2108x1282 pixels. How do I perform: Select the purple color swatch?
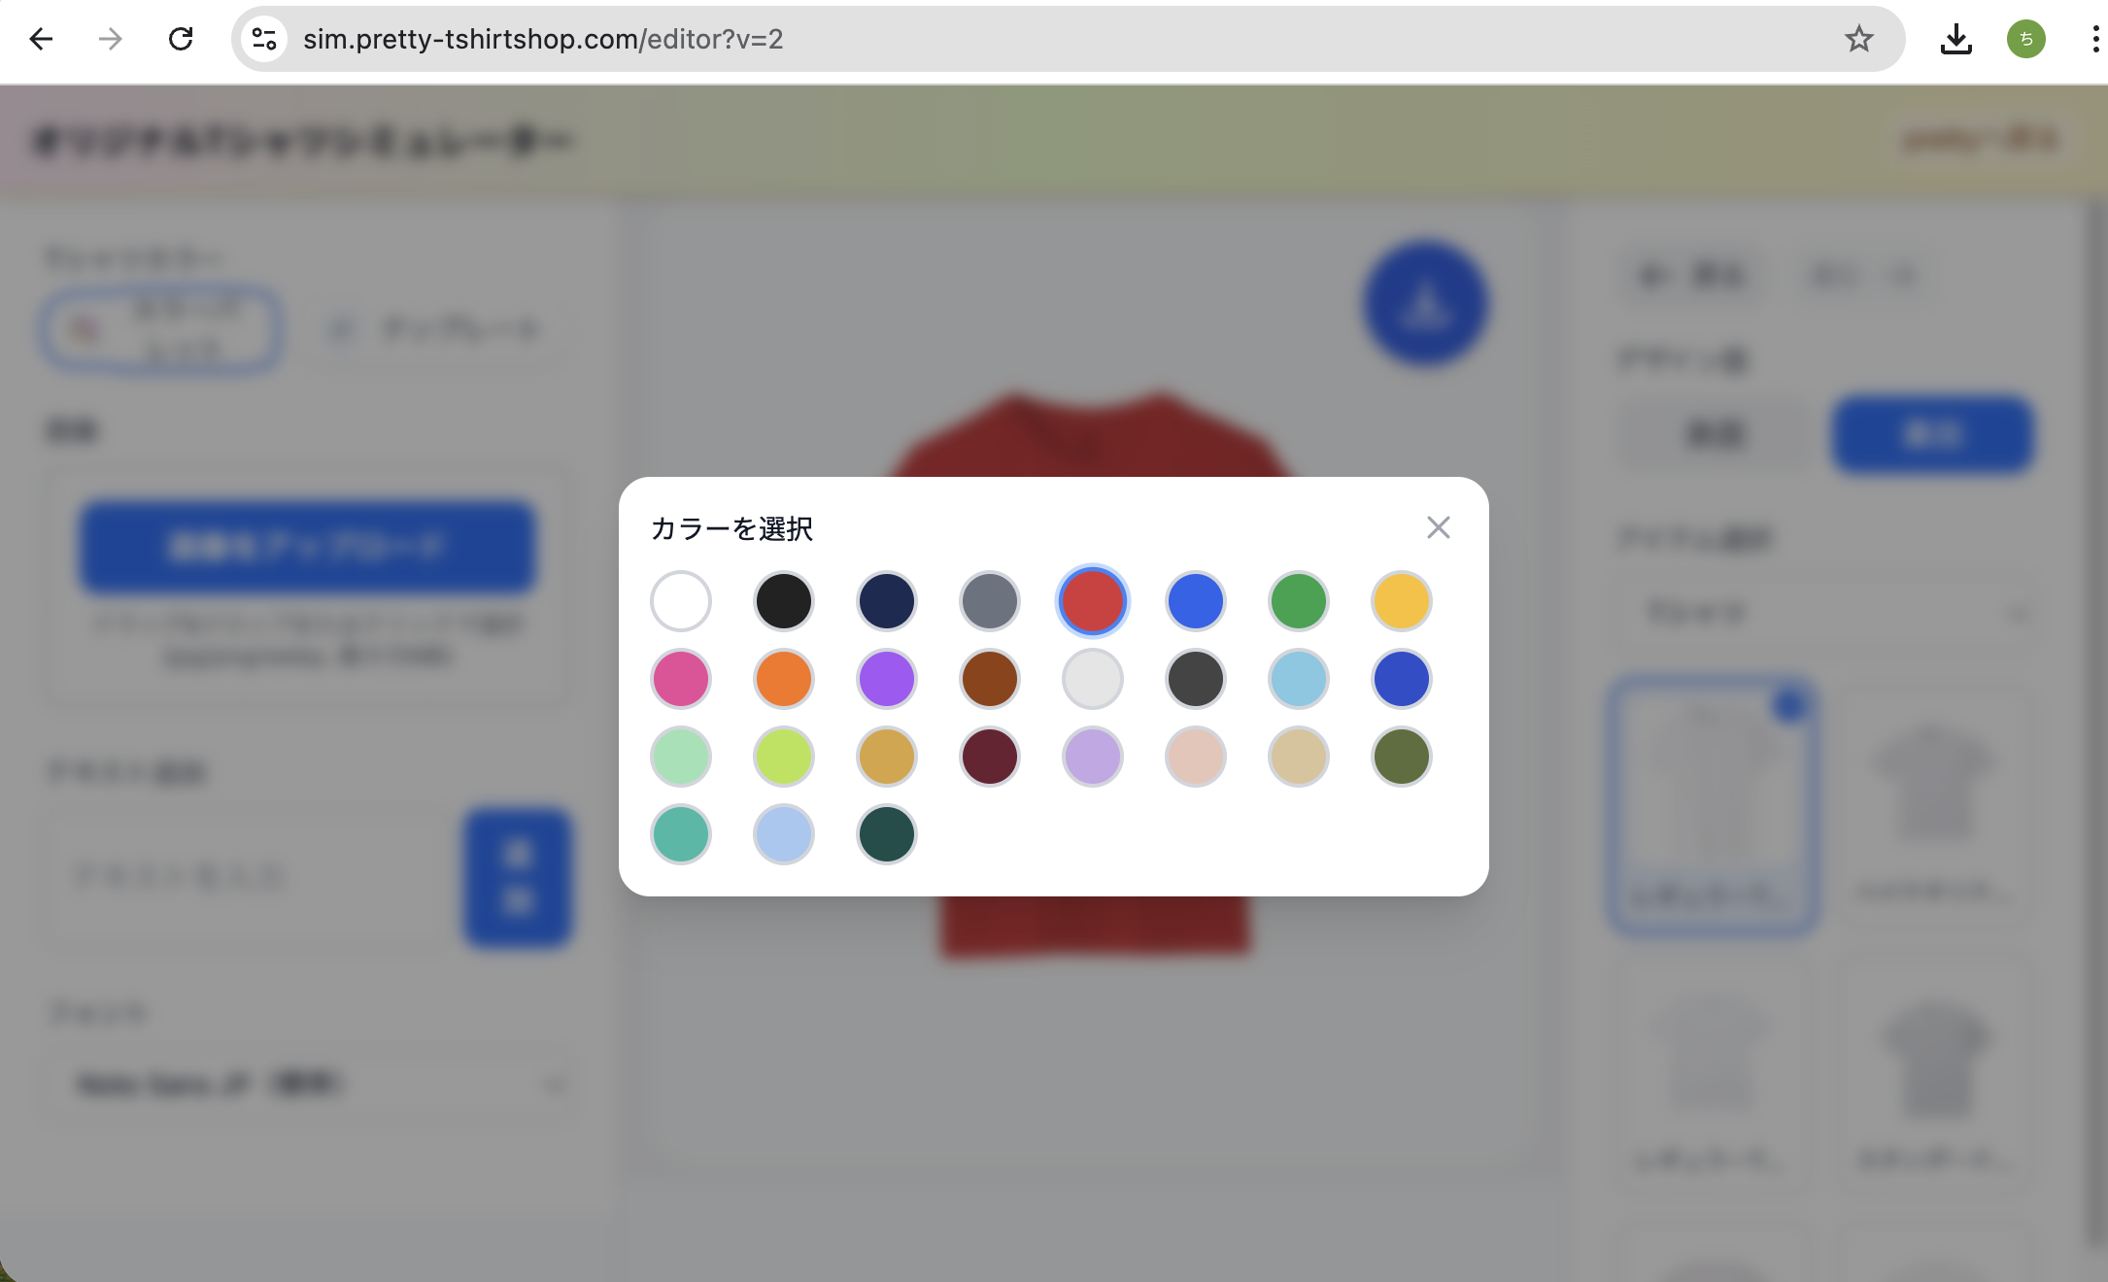887,679
